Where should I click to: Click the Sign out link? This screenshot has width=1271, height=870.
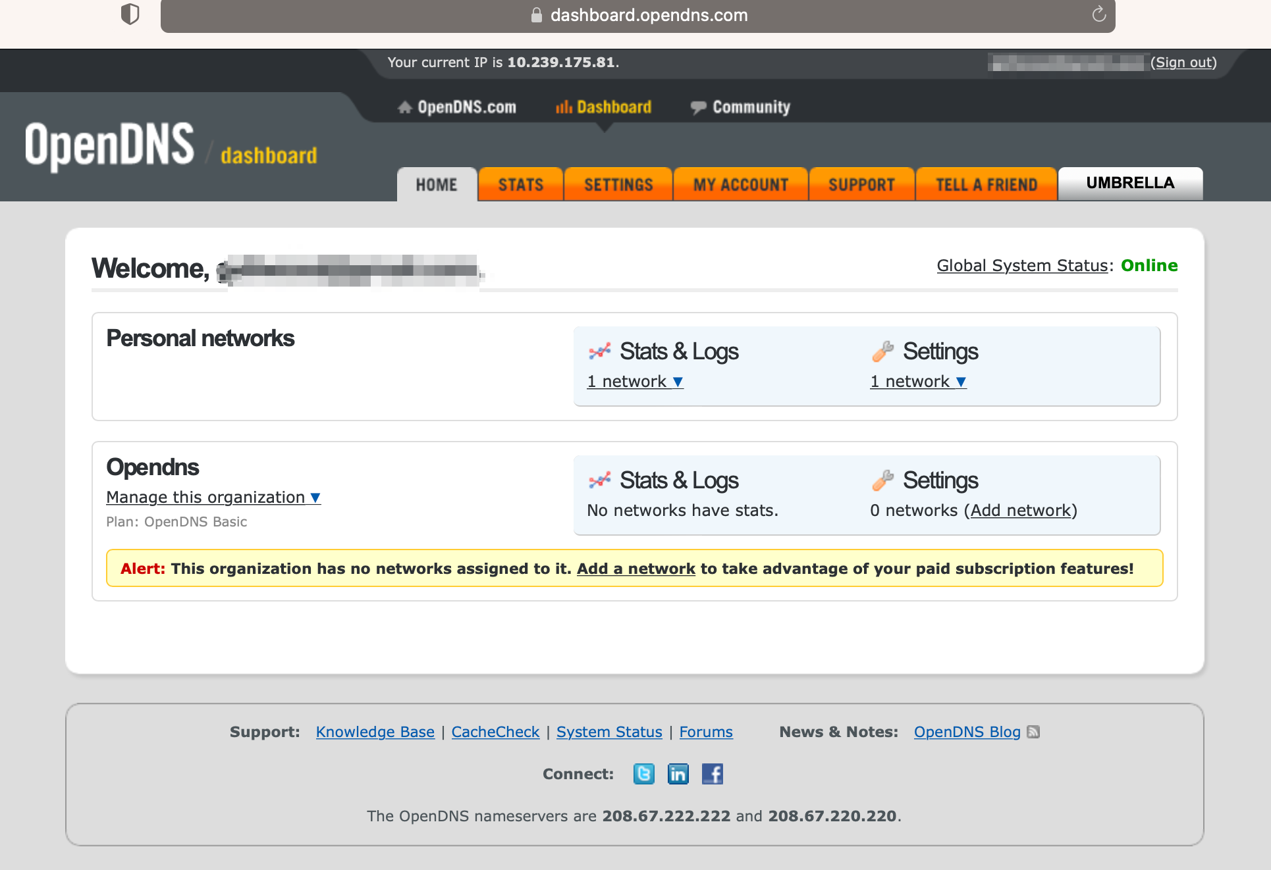[1183, 63]
